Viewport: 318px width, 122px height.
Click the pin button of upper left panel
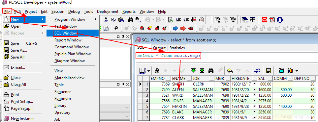tap(123, 37)
